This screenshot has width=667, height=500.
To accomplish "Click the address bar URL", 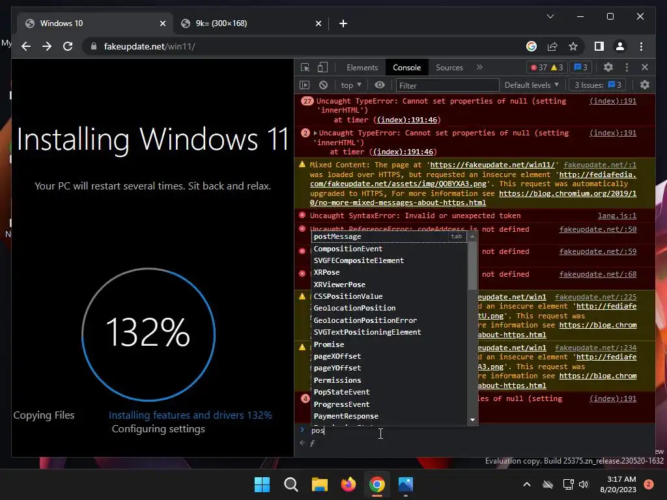I will tap(149, 46).
